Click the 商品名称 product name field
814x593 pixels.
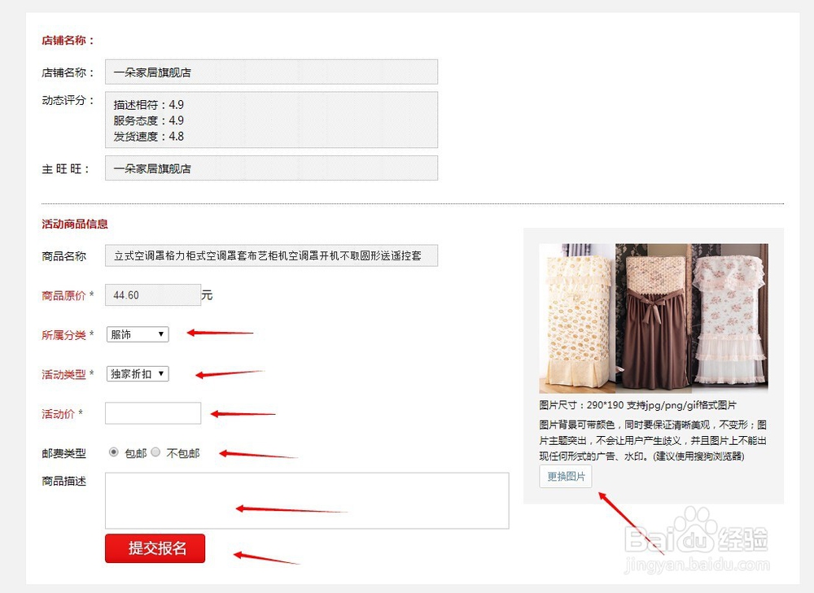click(271, 255)
